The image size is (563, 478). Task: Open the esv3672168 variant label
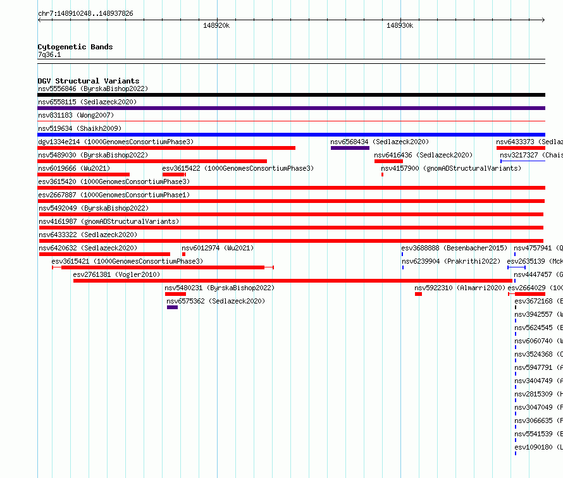tap(538, 301)
